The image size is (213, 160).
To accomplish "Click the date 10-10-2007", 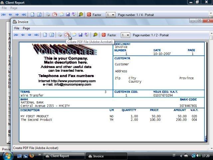I will (162, 54).
